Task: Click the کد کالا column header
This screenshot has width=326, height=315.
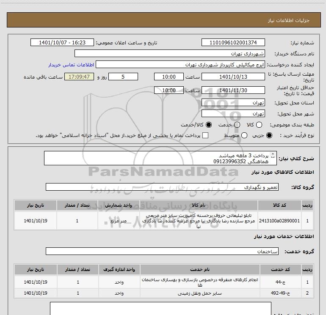Action: click(279, 205)
